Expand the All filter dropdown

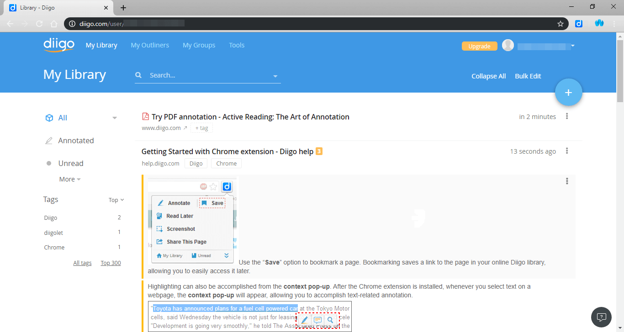(115, 118)
